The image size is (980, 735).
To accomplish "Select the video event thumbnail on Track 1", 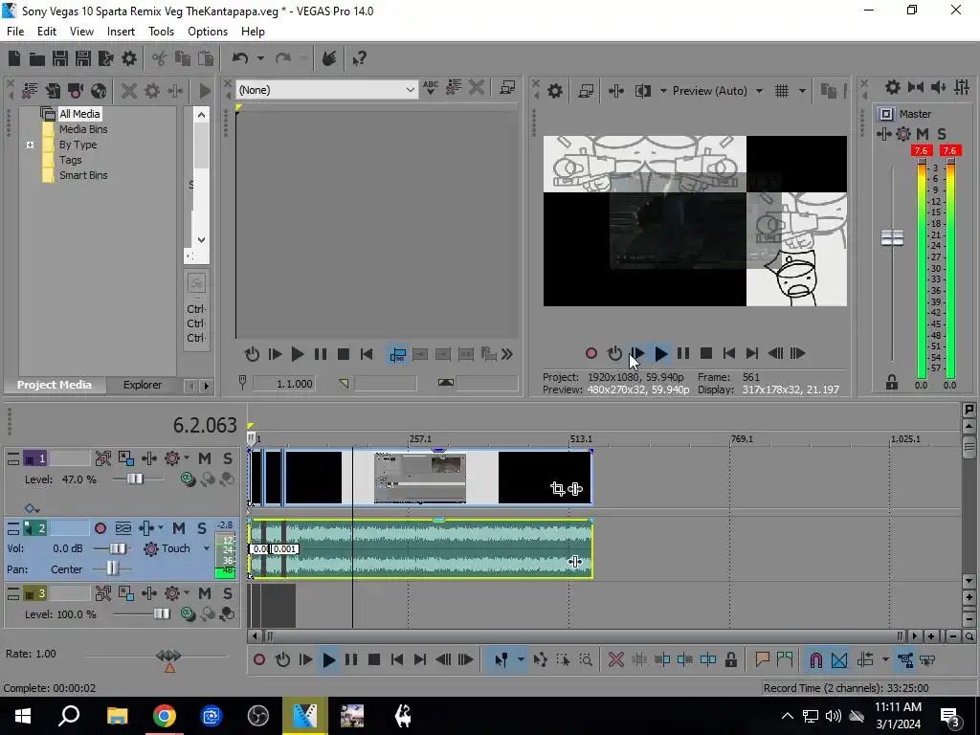I will pyautogui.click(x=420, y=479).
